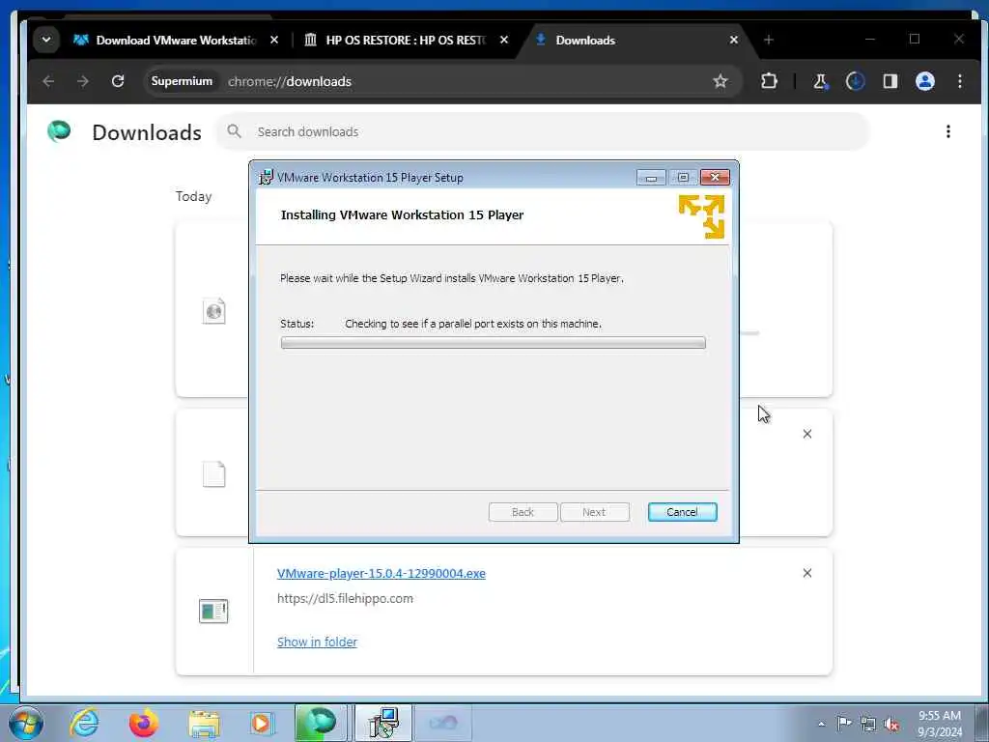
Task: Open the Chrome Labs flask icon
Action: (821, 81)
